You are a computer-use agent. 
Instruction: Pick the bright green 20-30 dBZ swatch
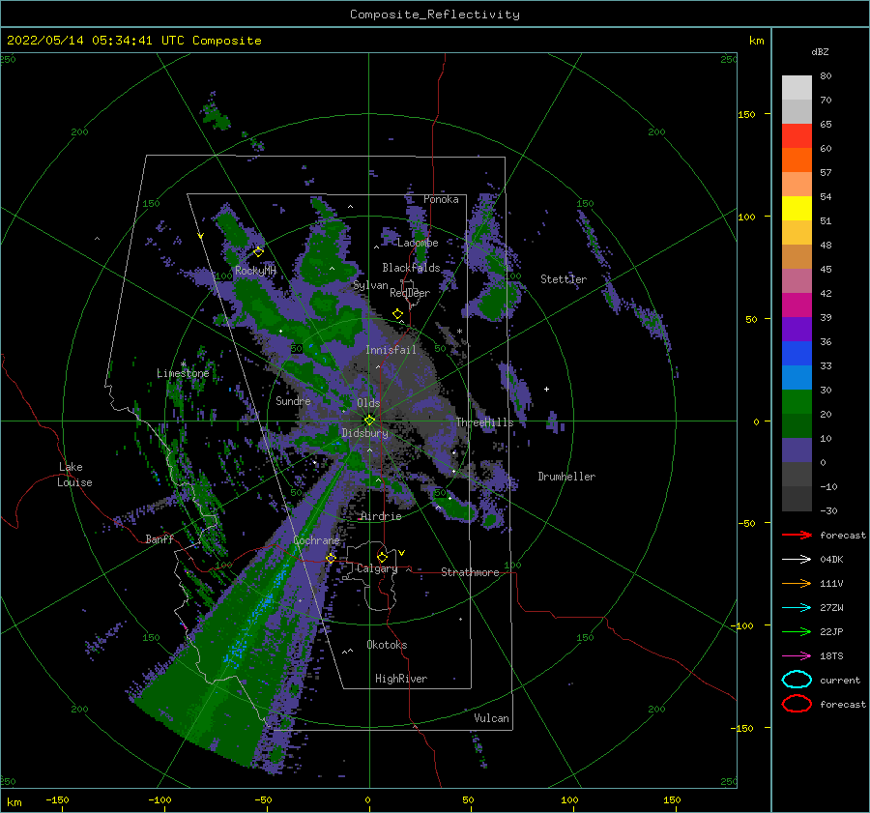[x=797, y=402]
